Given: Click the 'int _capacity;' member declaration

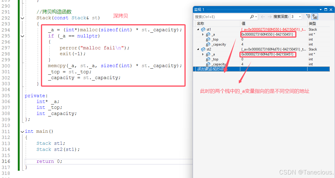Looking at the screenshot, I should click(57, 114).
